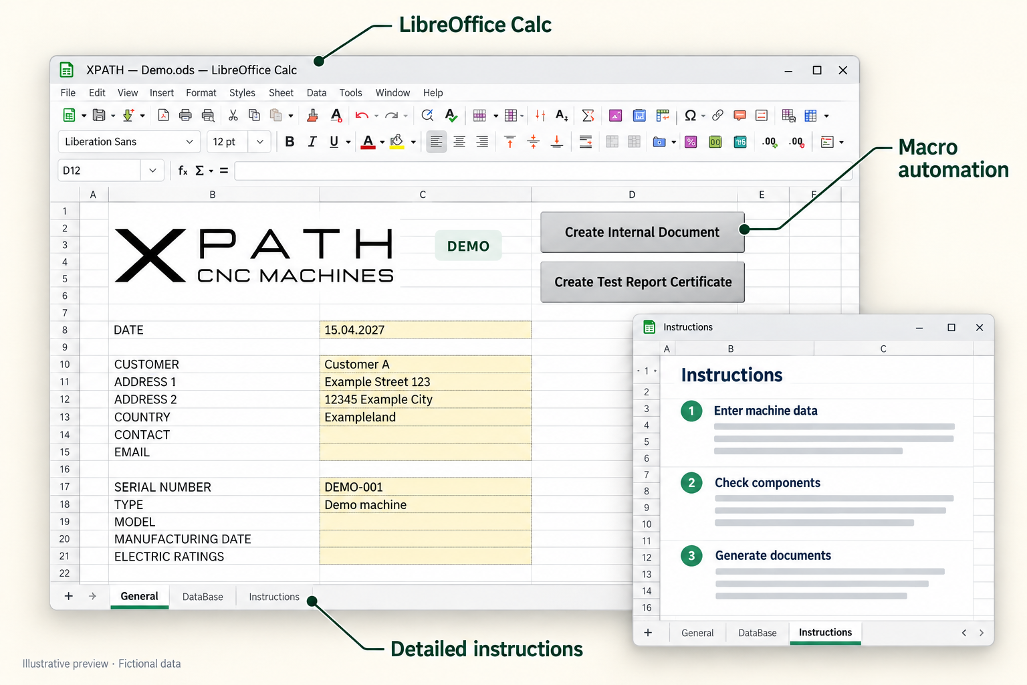Viewport: 1027px width, 685px height.
Task: Click the Print icon in toolbar
Action: (185, 116)
